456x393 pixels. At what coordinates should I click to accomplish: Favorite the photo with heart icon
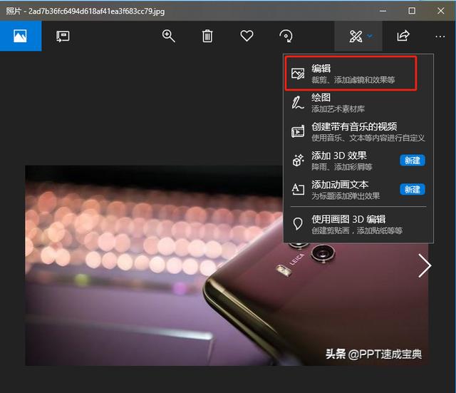point(247,36)
